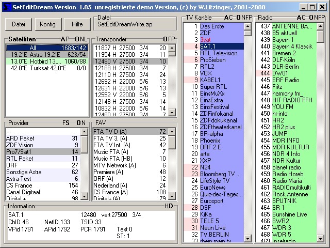Select TV channel Phoenix
This screenshot has width=330, height=248.
(214, 141)
